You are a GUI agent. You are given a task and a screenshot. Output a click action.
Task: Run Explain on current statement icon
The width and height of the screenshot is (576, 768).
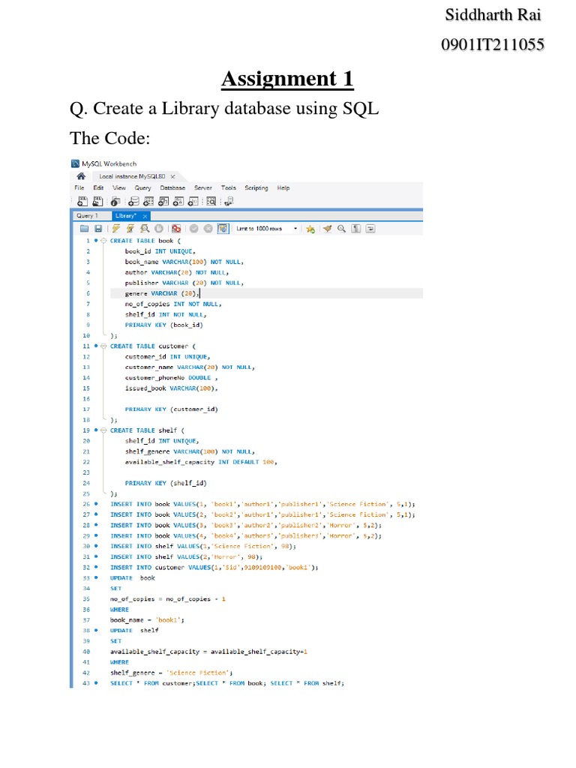click(x=145, y=229)
